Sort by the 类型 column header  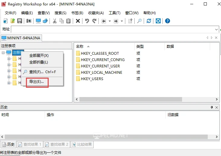(149, 47)
